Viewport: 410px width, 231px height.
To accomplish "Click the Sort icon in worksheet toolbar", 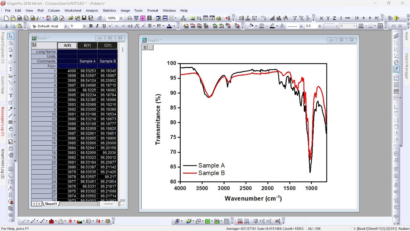I will 254,18.
